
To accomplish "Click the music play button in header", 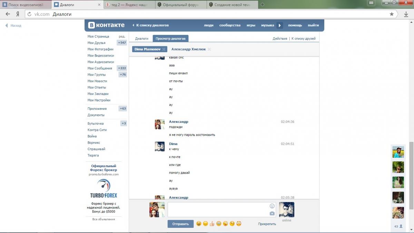I will pos(280,25).
